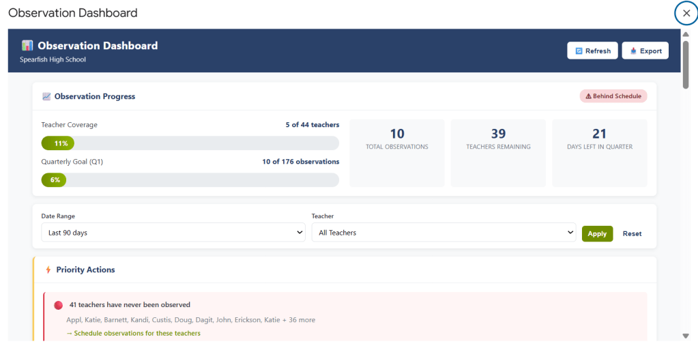Click the warning triangle in Behind Schedule badge
This screenshot has height=348, width=698.
coord(588,96)
